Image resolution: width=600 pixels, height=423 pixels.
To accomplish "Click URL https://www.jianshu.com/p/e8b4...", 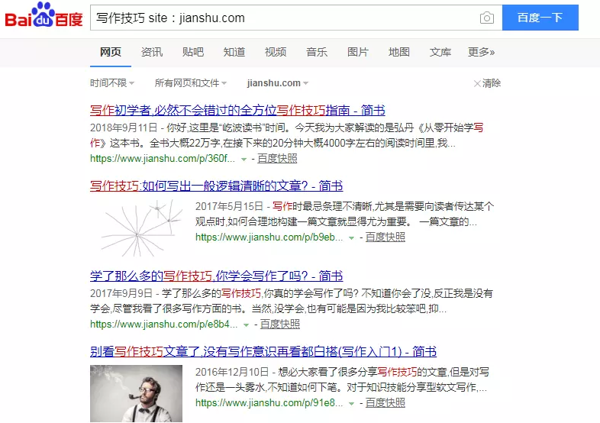I will coord(164,325).
